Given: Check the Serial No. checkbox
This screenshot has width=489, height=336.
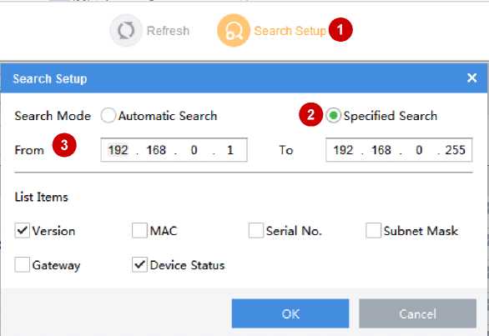Looking at the screenshot, I should (256, 231).
